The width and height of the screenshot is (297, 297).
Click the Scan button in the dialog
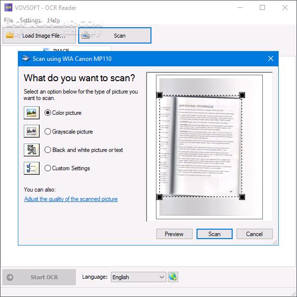point(214,234)
